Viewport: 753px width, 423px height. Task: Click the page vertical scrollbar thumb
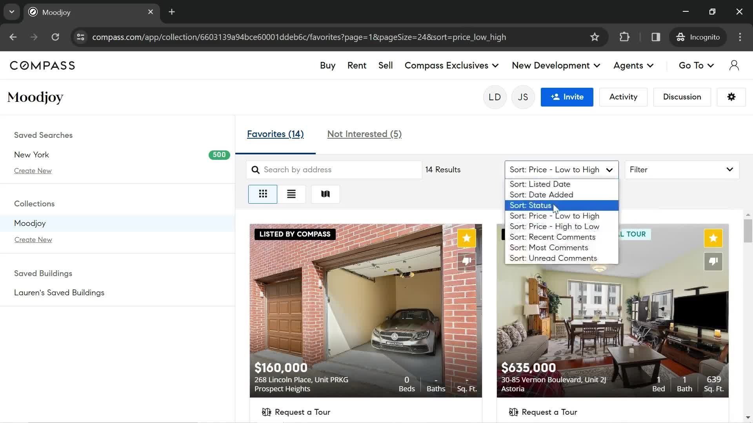click(x=748, y=231)
